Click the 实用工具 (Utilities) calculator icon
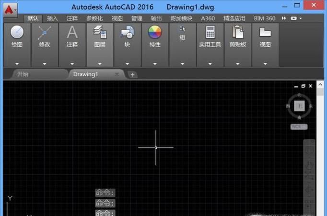This screenshot has width=327, height=216. 210,32
